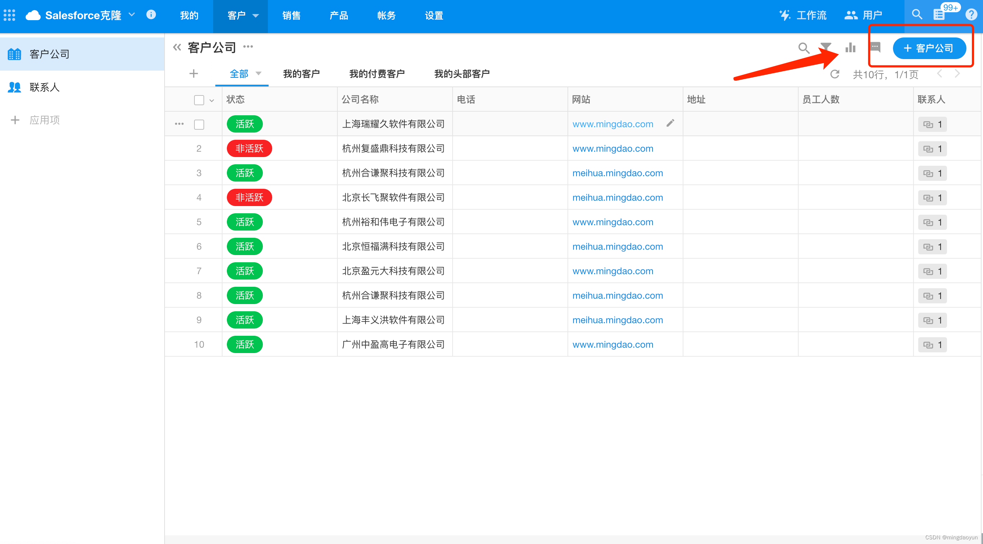
Task: Select 联系人 in the left sidebar
Action: click(x=45, y=87)
